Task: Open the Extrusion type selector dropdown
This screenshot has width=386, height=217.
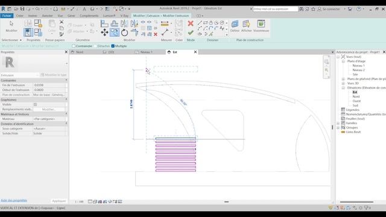Action: coord(20,75)
